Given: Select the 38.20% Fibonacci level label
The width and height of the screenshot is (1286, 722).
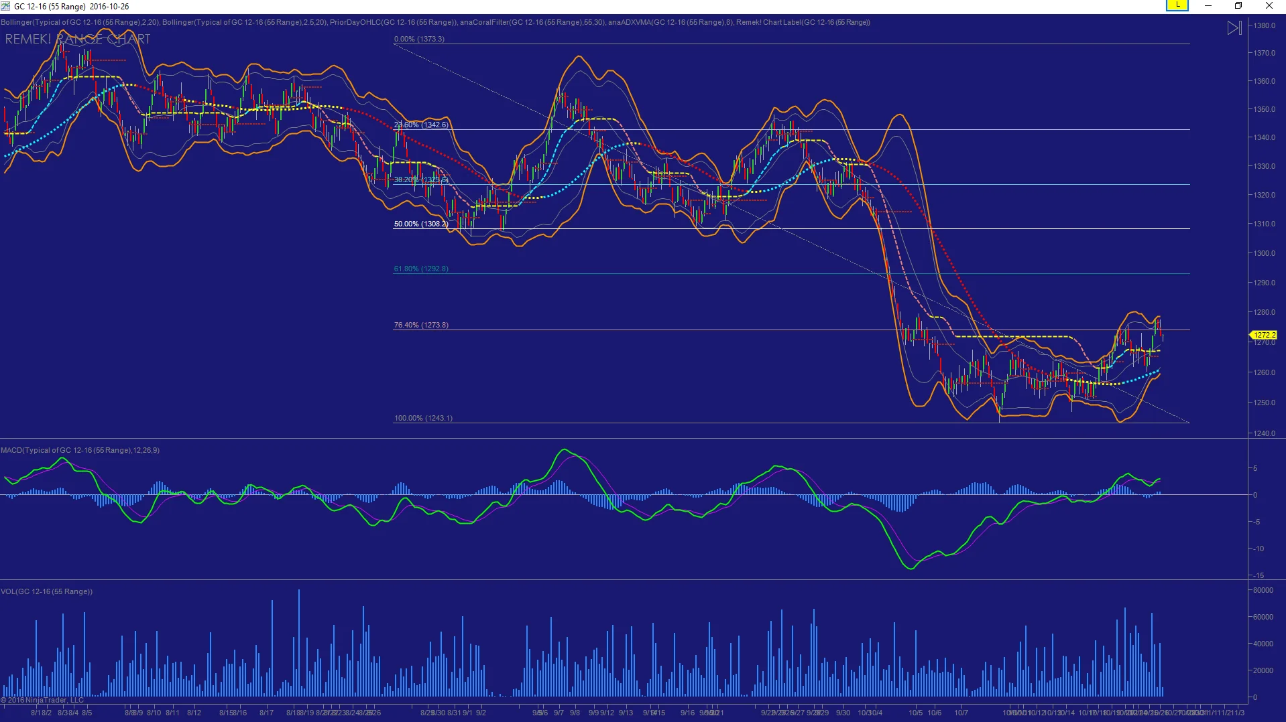Looking at the screenshot, I should tap(421, 179).
